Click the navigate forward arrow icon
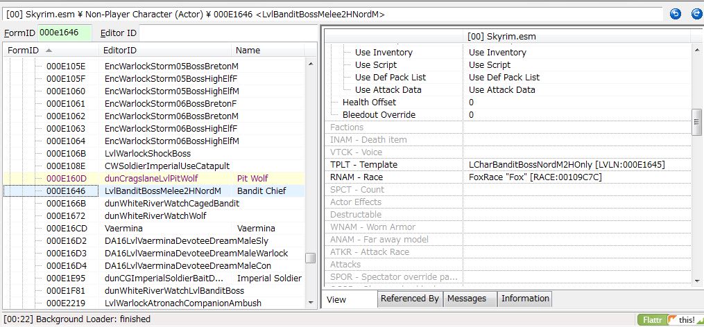The width and height of the screenshot is (704, 327). coord(697,14)
